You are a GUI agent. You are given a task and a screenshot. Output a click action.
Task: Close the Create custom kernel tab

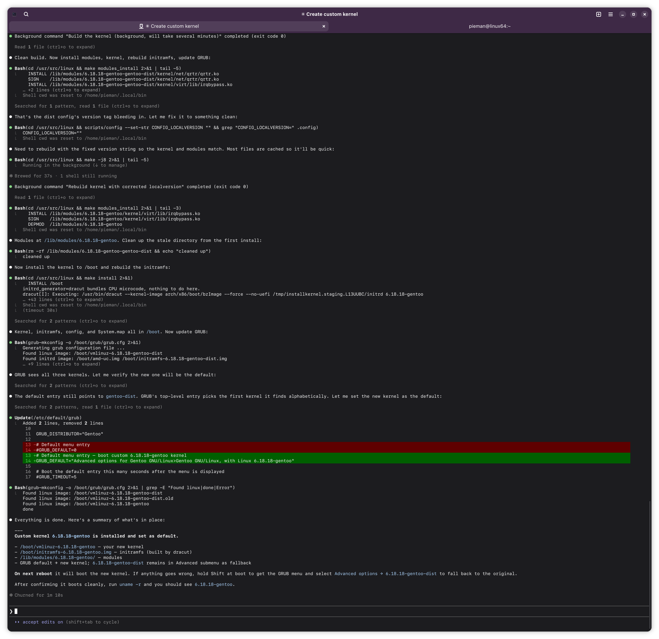pos(324,26)
